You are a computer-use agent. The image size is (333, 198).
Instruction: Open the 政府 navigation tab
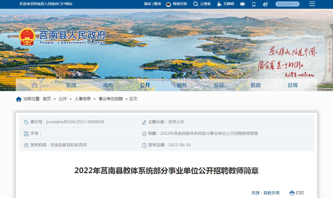coord(108,85)
